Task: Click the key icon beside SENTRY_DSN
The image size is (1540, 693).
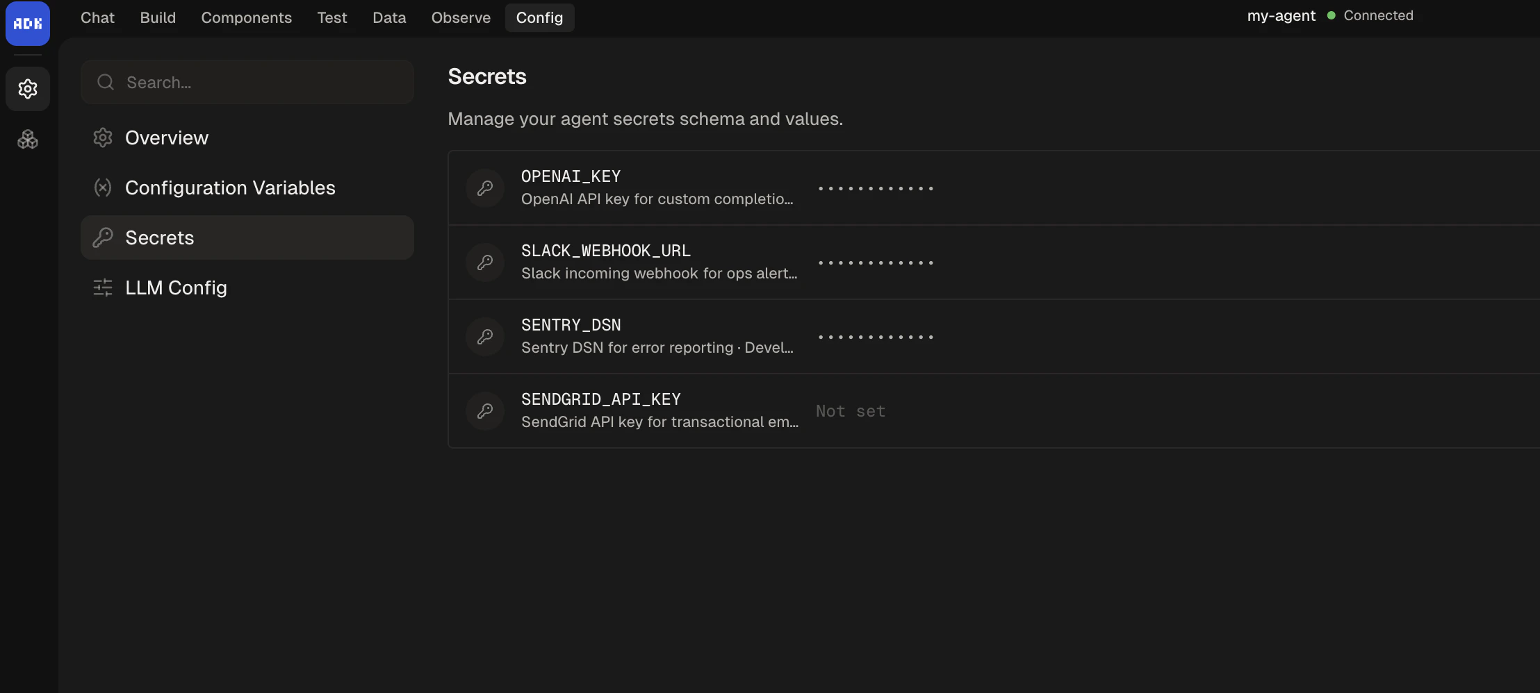Action: click(x=484, y=336)
